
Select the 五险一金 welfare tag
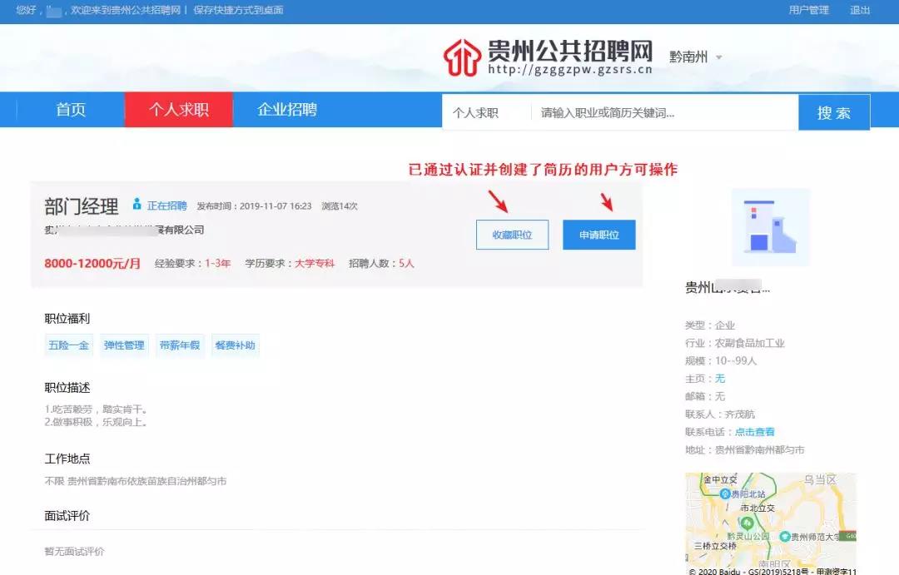pyautogui.click(x=67, y=345)
